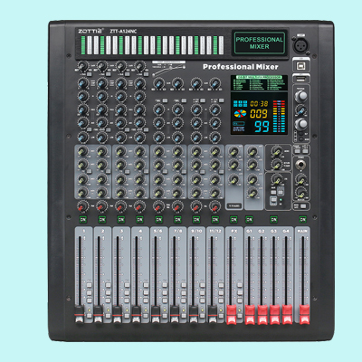Click the channel 1 fader cap
The image size is (362, 362).
pos(80,314)
